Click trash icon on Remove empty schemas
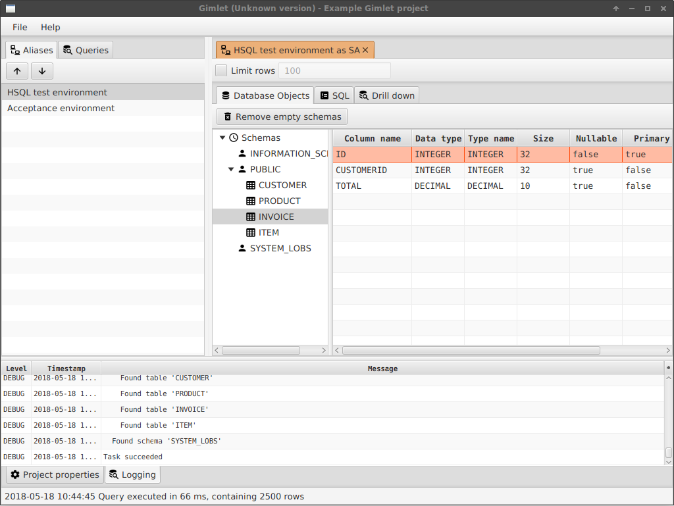The height and width of the screenshot is (506, 674). click(x=227, y=117)
